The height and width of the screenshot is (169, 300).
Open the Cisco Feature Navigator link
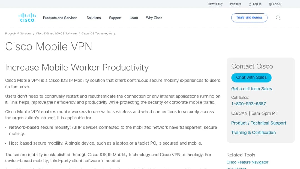point(247,162)
